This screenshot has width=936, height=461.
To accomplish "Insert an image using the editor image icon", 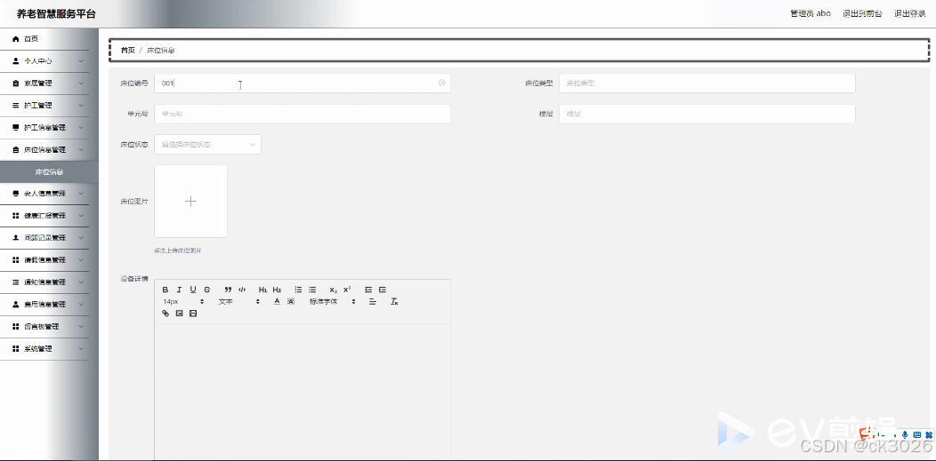I will [x=179, y=314].
